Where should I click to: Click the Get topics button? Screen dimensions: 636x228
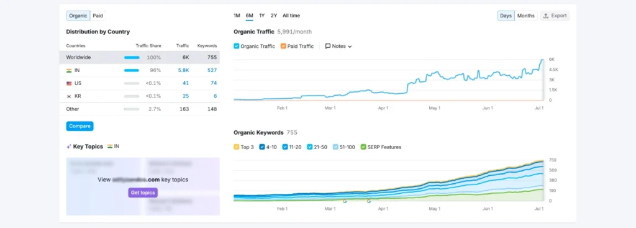(x=143, y=193)
